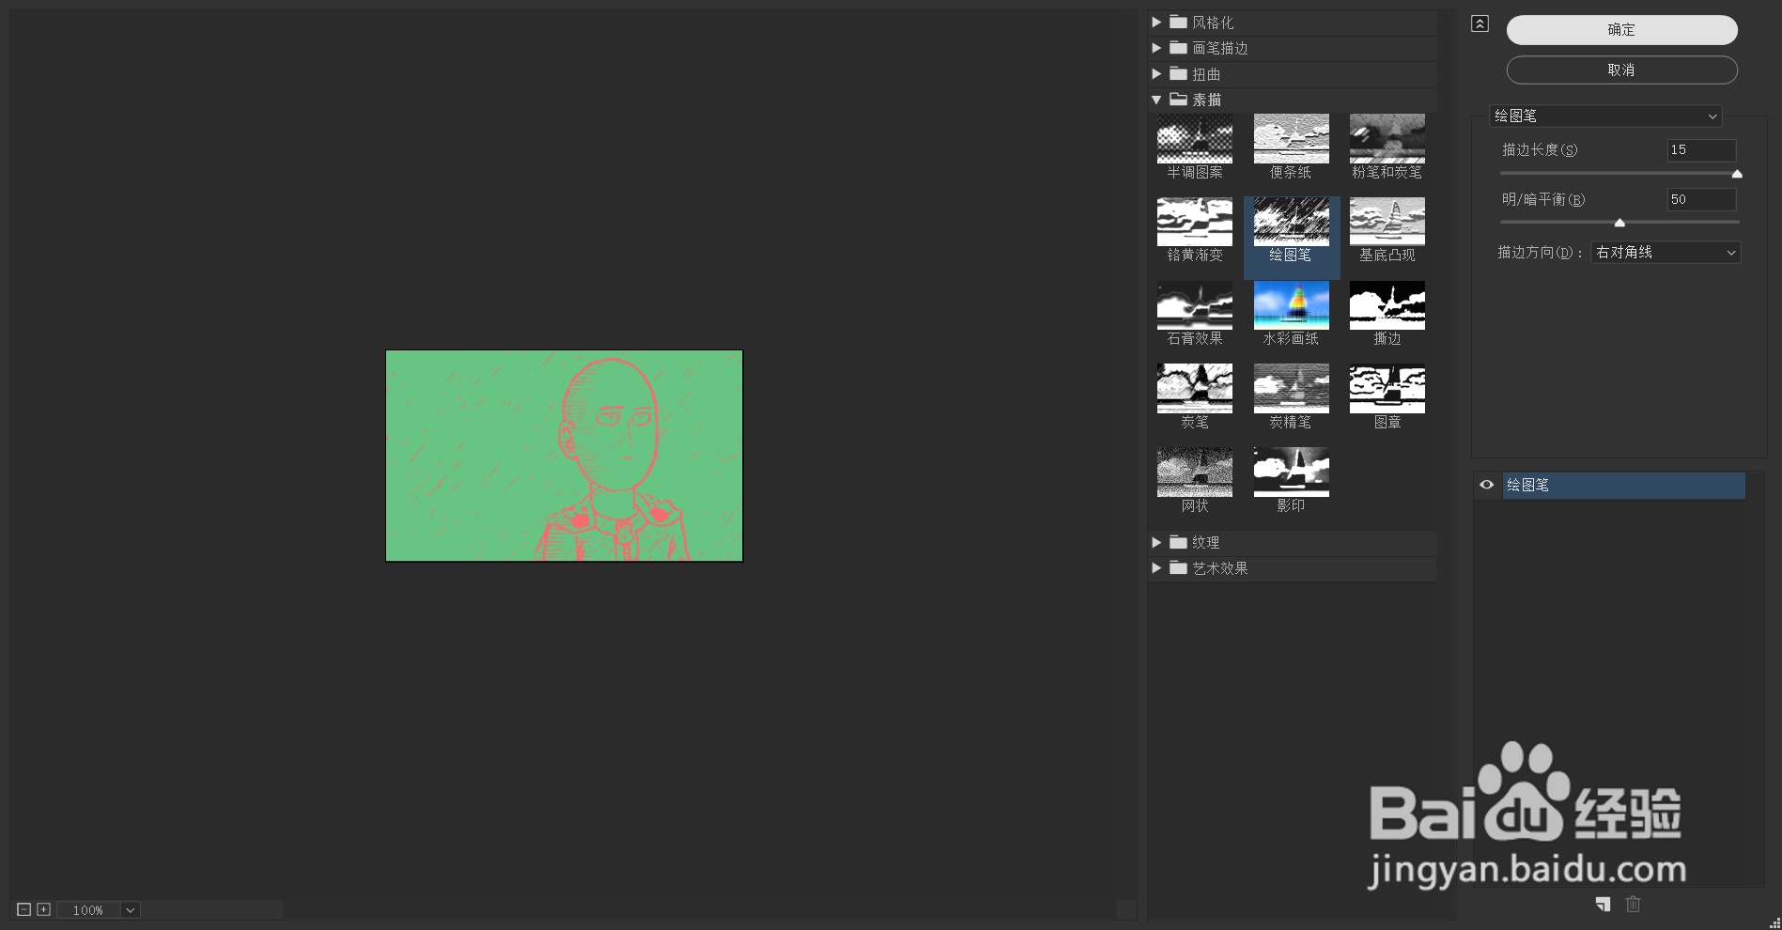This screenshot has width=1782, height=930.
Task: Select the 铬黄渐变 filter thumbnail
Action: click(1194, 222)
